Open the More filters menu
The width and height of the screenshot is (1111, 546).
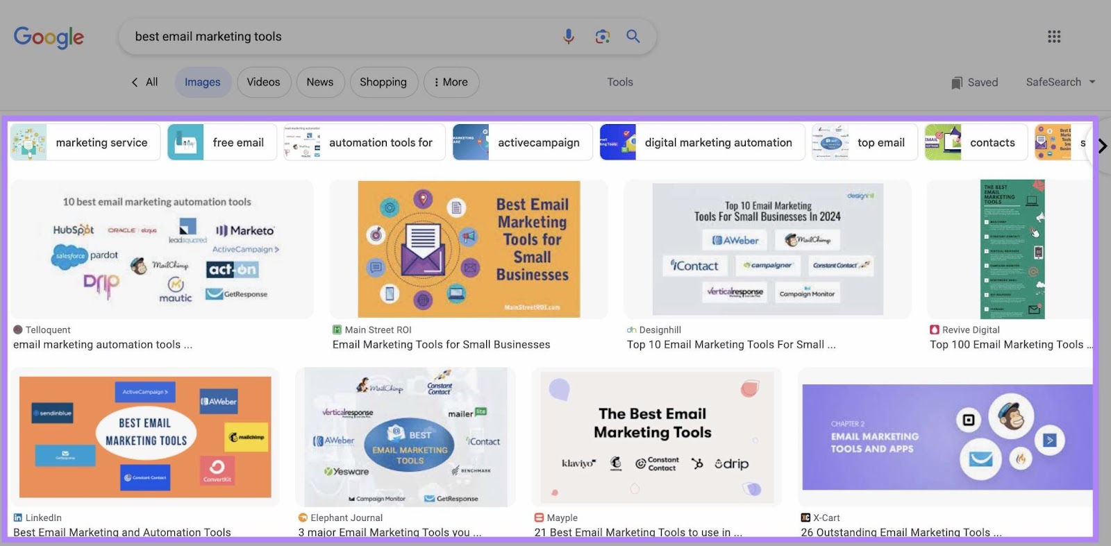451,82
